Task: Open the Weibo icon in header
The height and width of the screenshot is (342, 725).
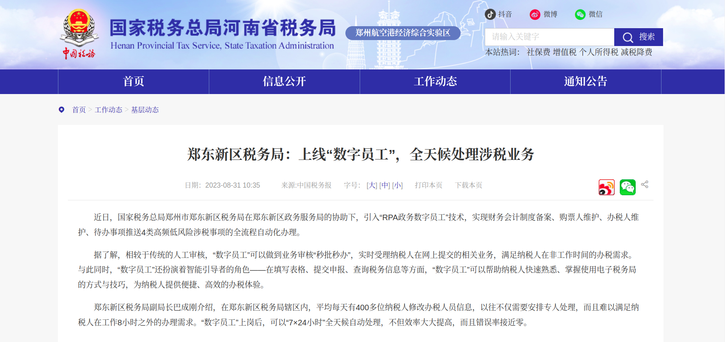Action: (535, 15)
